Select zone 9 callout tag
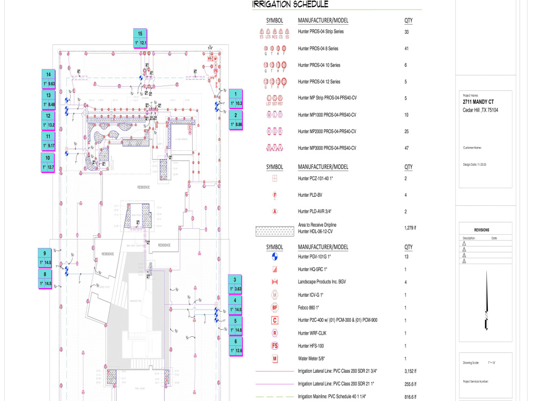This screenshot has height=401, width=535. click(45, 258)
